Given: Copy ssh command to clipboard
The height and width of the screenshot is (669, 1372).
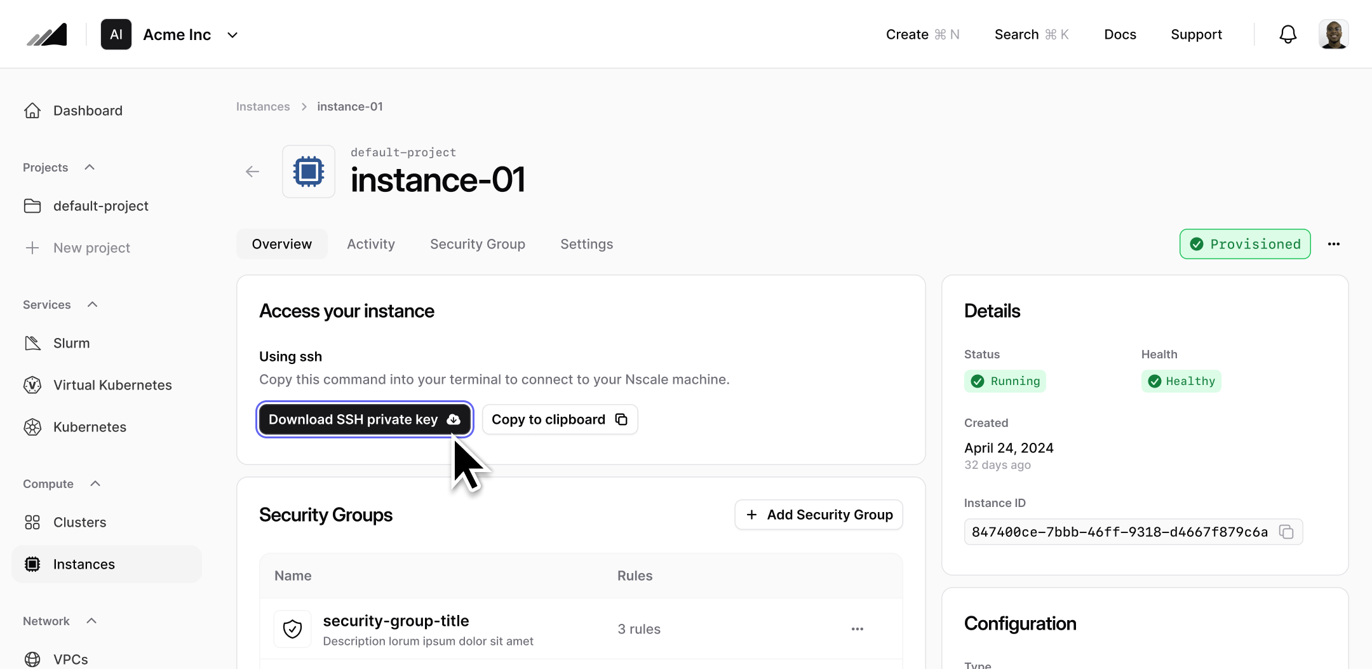Looking at the screenshot, I should (560, 419).
